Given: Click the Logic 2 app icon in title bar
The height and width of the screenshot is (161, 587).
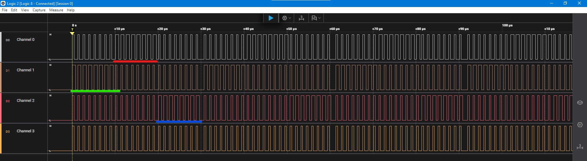Looking at the screenshot, I should pyautogui.click(x=3, y=3).
